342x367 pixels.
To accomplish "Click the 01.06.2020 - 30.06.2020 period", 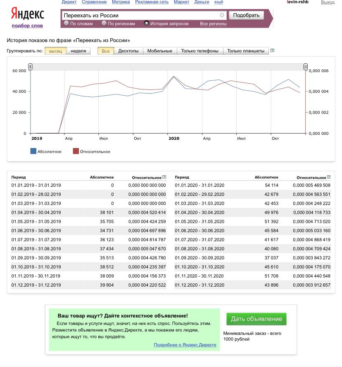I will pos(199,231).
